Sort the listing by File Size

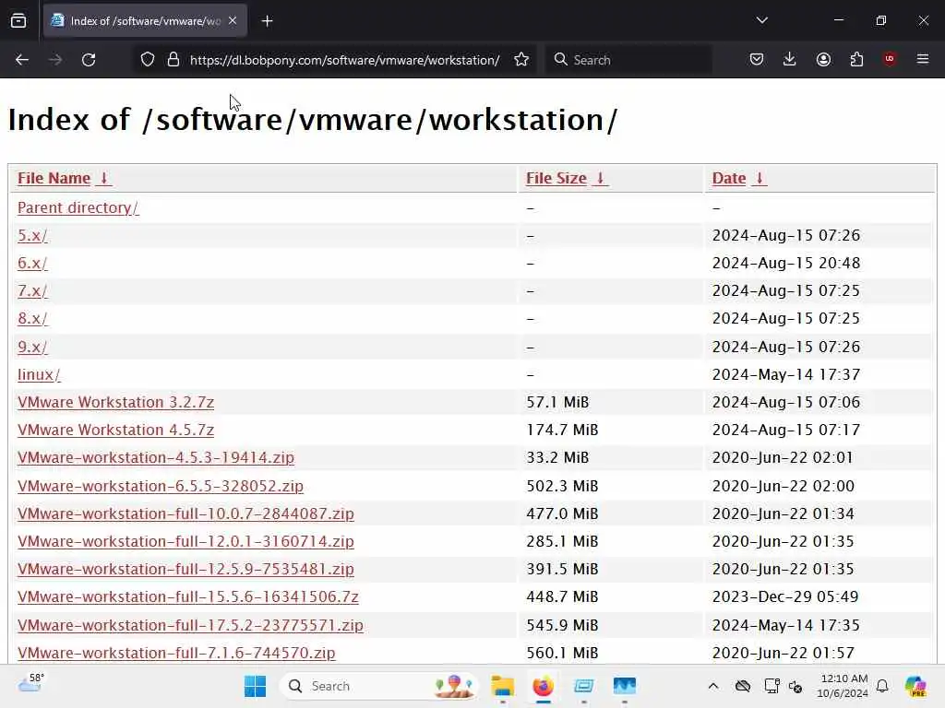click(x=556, y=178)
